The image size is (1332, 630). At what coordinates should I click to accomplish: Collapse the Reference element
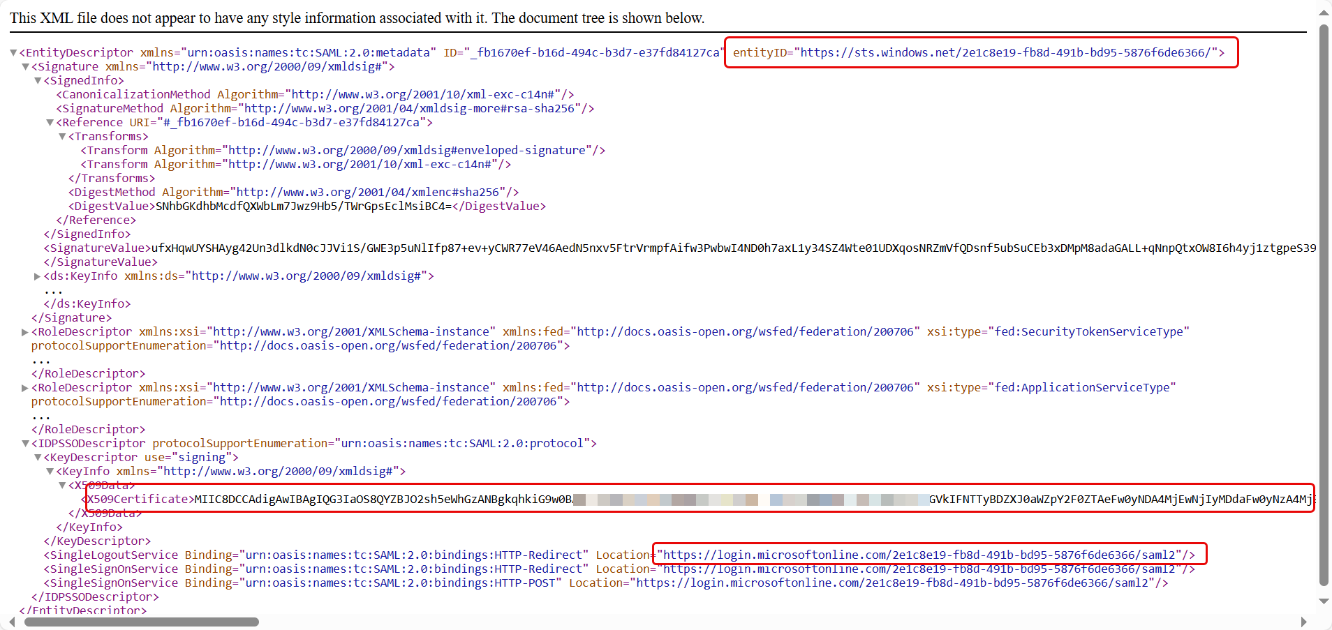pyautogui.click(x=50, y=122)
